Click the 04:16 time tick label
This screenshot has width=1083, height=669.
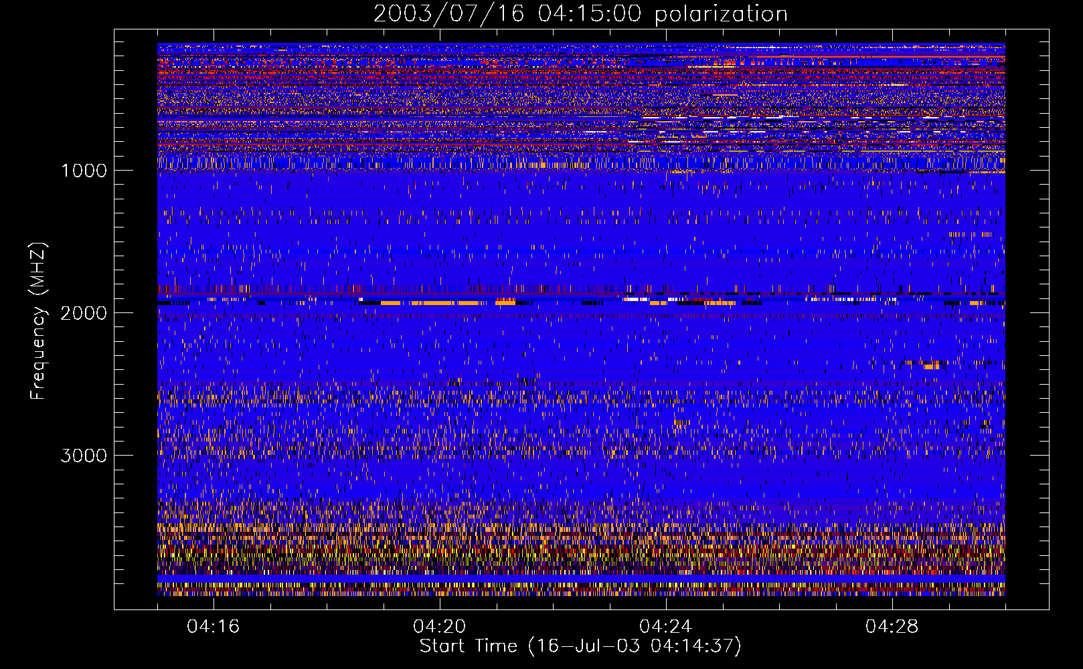[213, 626]
